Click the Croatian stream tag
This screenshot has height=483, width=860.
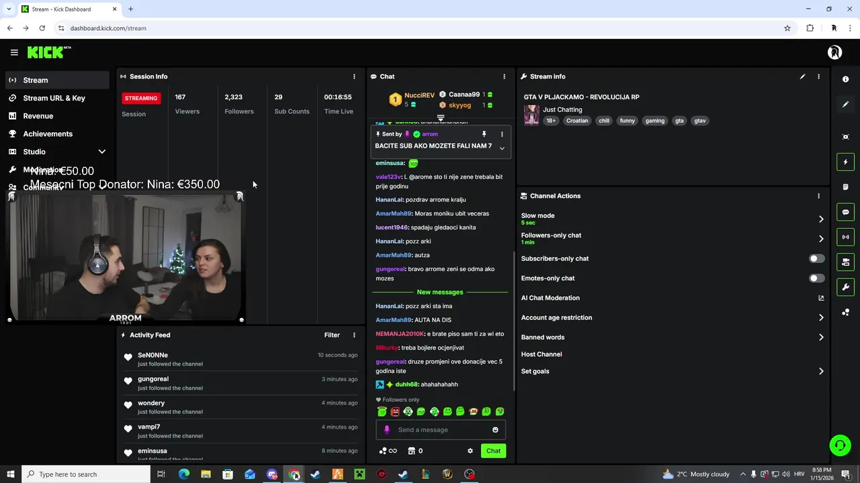[576, 121]
